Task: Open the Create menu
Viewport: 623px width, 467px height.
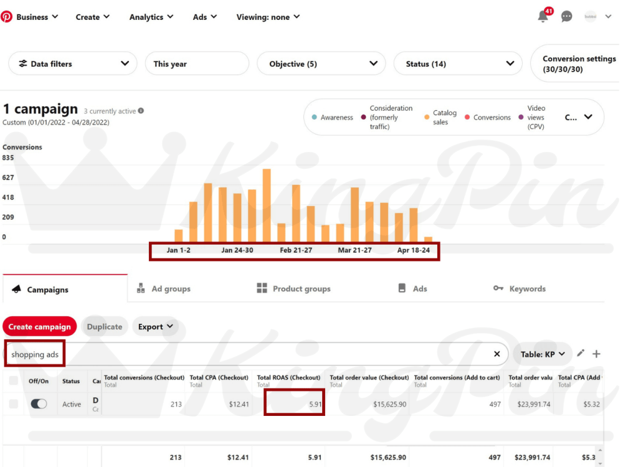Action: (x=92, y=17)
